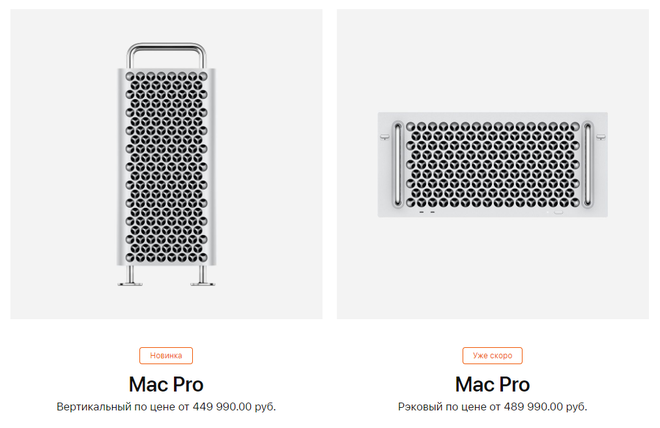Click the rack-mounted Mac Pro product image
The height and width of the screenshot is (428, 660).
(x=492, y=163)
